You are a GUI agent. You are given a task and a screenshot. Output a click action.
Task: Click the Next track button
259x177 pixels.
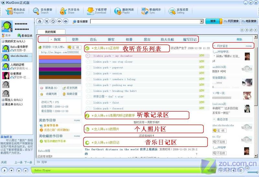26,171
